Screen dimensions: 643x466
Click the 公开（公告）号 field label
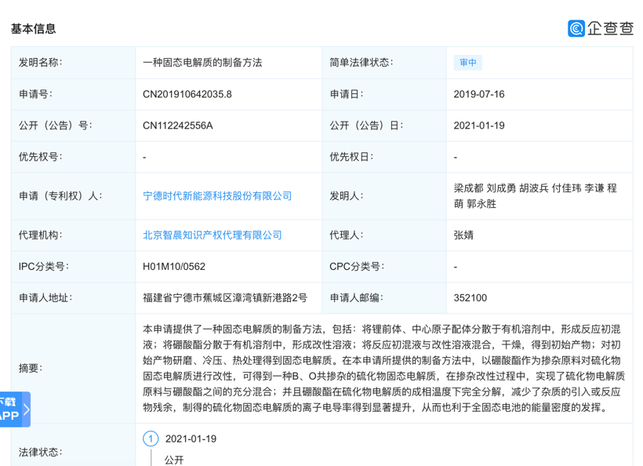click(x=56, y=126)
